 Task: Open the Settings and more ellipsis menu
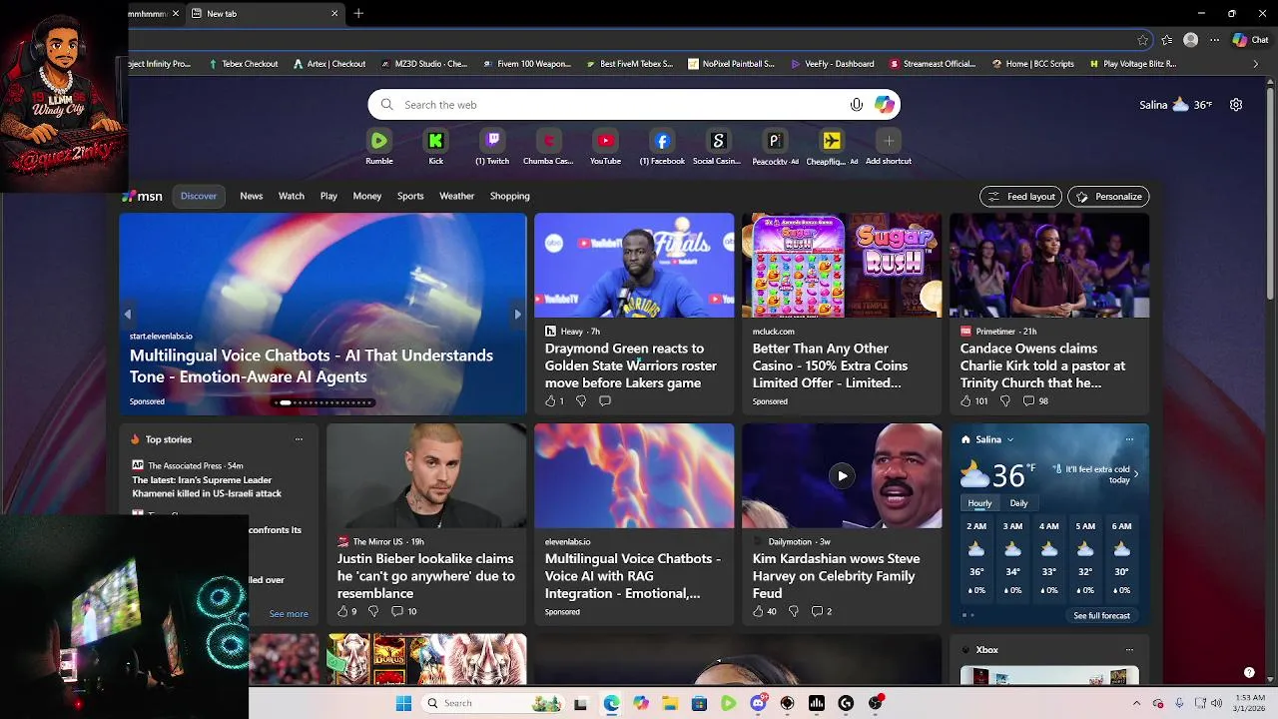1214,40
